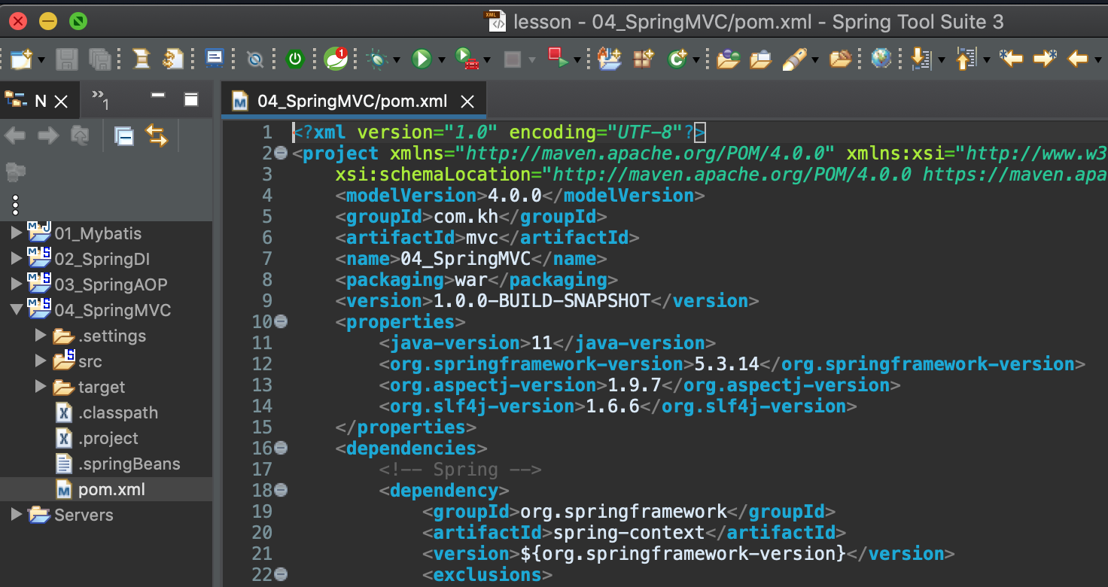Toggle the Skip All Breakpoints icon

coord(255,59)
